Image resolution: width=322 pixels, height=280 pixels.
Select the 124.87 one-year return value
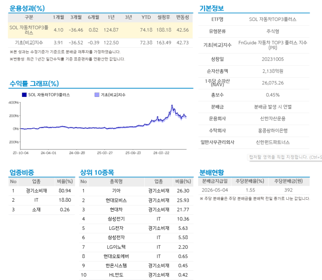point(111,30)
